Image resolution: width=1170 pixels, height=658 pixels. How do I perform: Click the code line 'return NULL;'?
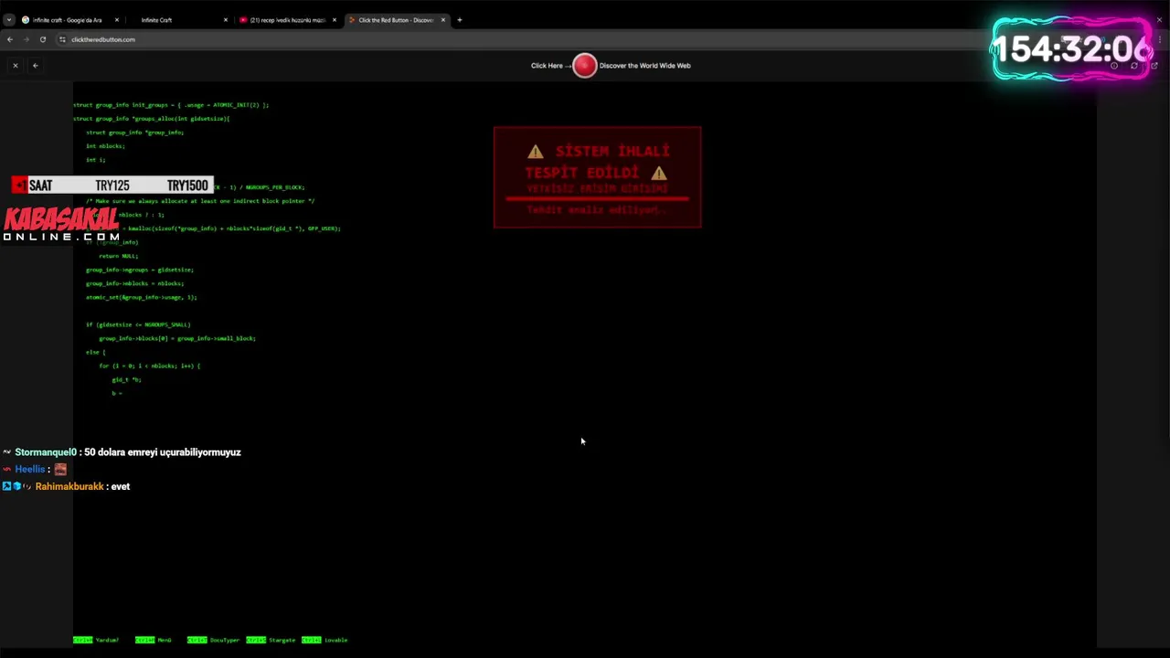pos(119,256)
